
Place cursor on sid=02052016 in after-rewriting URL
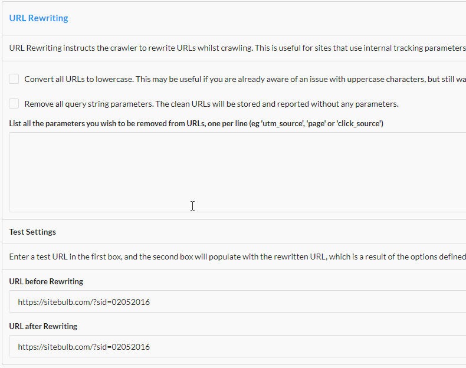123,347
